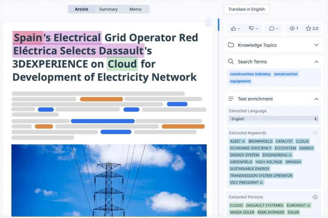Open the Extracted Language dropdown
The image size is (328, 218).
tap(274, 119)
